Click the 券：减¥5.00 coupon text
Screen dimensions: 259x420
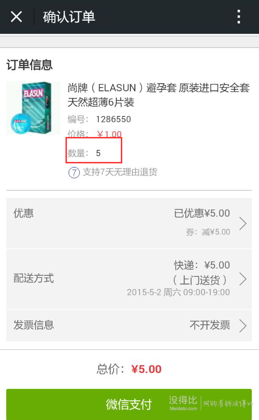tap(208, 232)
